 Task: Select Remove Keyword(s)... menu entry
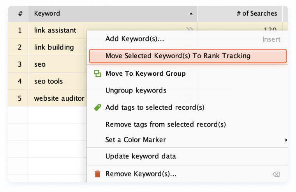pyautogui.click(x=141, y=174)
